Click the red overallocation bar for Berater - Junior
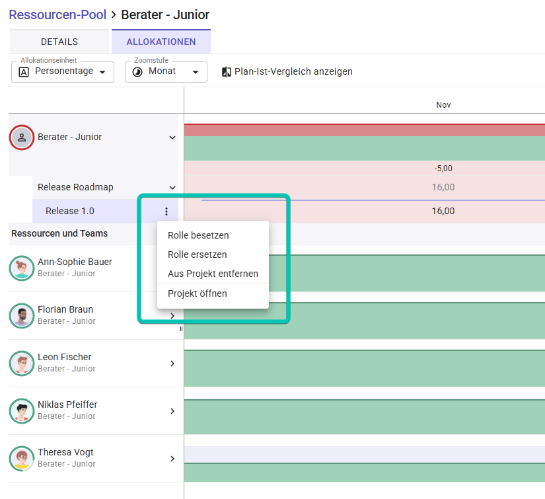Viewport: 545px width, 499px height. tap(364, 130)
